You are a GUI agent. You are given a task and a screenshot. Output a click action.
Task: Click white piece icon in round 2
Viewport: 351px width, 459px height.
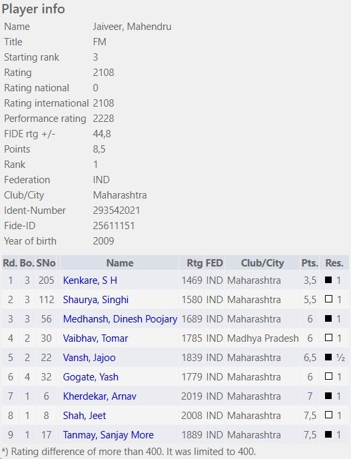tap(328, 299)
